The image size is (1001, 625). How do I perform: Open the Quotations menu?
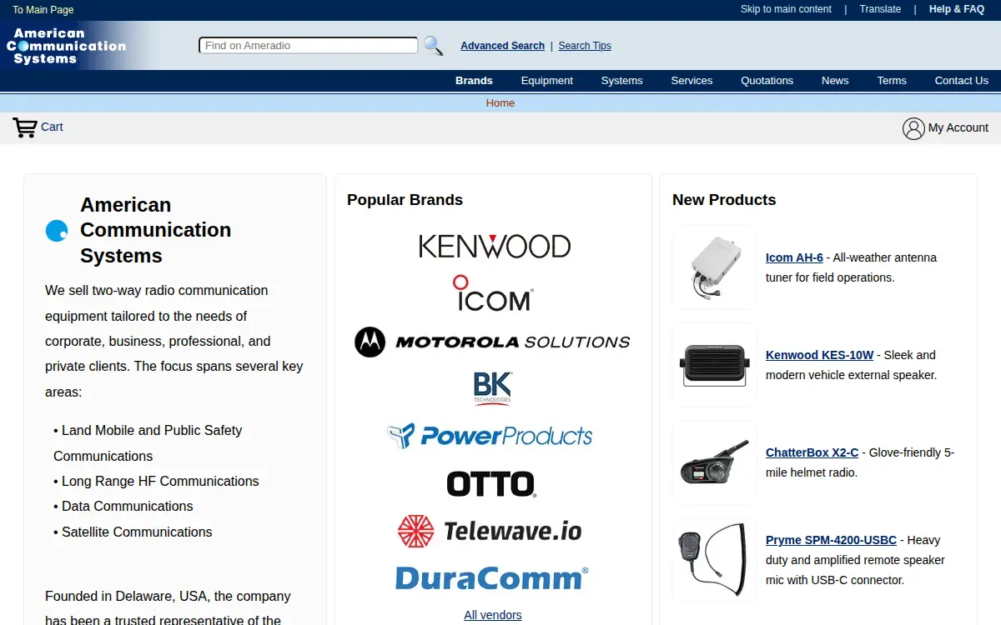[767, 81]
